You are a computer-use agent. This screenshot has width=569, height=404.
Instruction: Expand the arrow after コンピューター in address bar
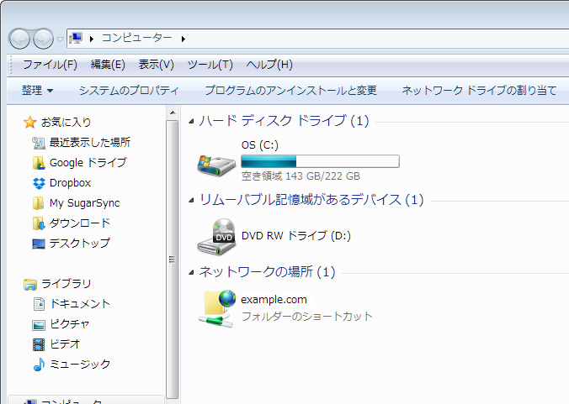click(183, 39)
